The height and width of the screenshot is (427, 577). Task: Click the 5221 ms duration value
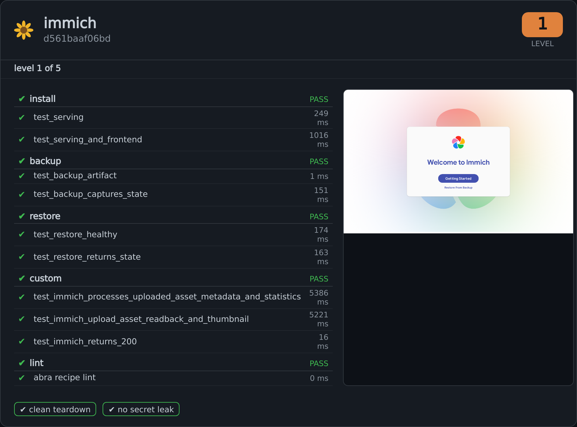click(319, 319)
